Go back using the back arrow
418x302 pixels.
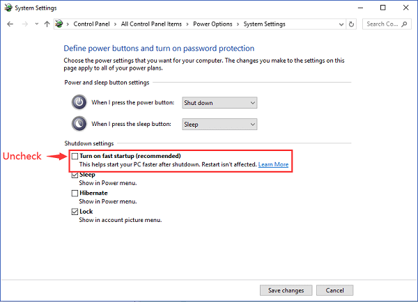pyautogui.click(x=10, y=24)
